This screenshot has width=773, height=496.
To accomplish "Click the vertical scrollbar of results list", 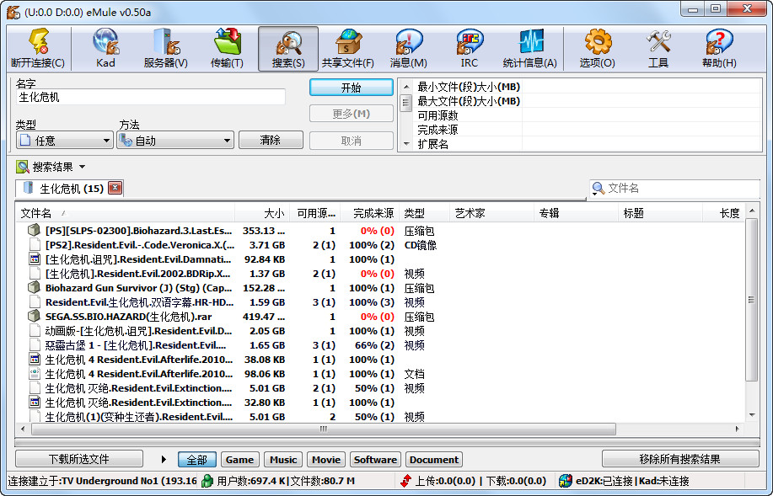I will pyautogui.click(x=751, y=300).
